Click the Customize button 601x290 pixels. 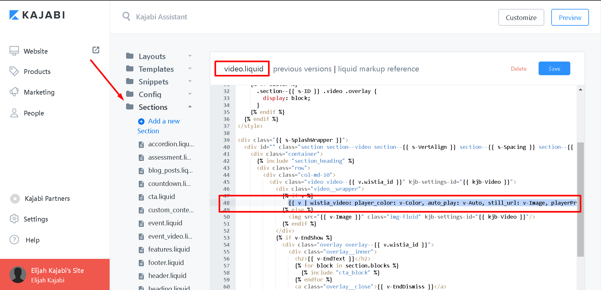point(521,17)
